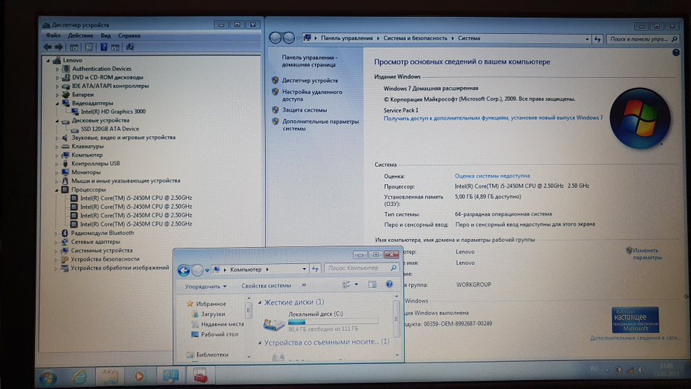691x389 pixels.
Task: Open Настройка удаленного доступа link
Action: click(312, 95)
